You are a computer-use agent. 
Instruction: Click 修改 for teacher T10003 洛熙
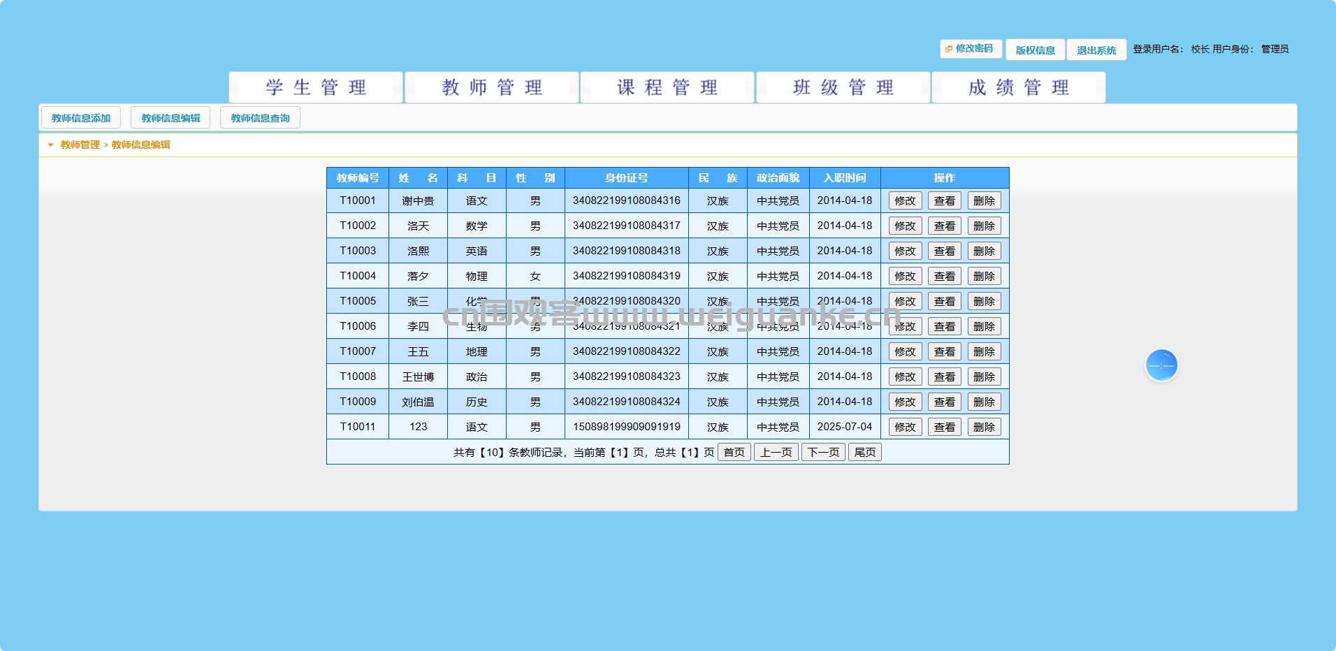pos(905,251)
